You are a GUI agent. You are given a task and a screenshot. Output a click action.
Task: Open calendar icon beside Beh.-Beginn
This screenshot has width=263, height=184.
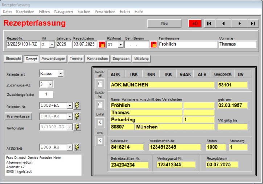(154, 44)
